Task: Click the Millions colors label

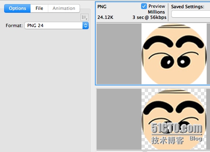Action: tap(156, 12)
